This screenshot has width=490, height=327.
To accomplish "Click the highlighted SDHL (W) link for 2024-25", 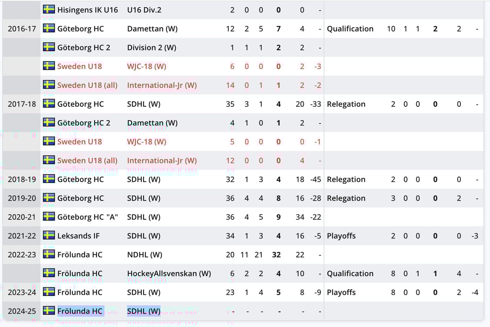I will pyautogui.click(x=144, y=311).
